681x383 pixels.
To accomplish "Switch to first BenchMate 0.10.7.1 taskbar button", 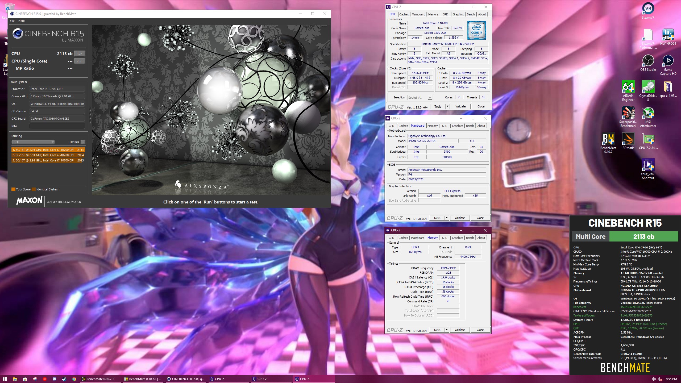I will [101, 379].
